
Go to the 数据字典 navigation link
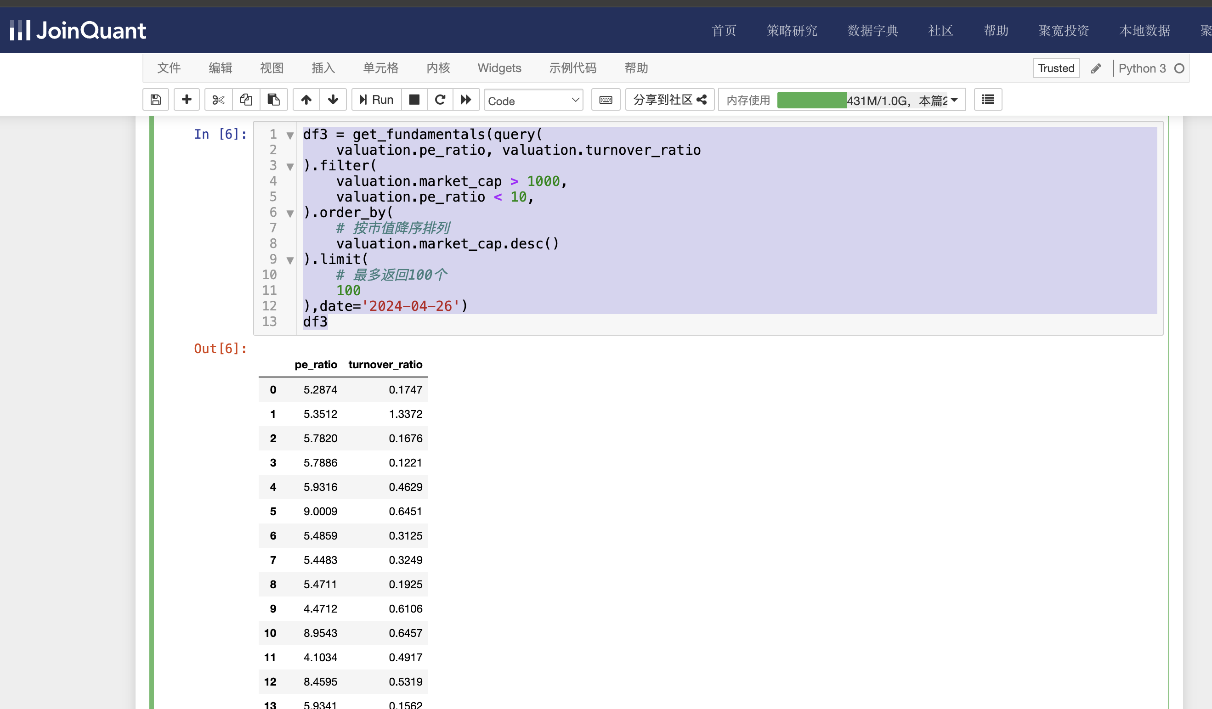(x=872, y=31)
